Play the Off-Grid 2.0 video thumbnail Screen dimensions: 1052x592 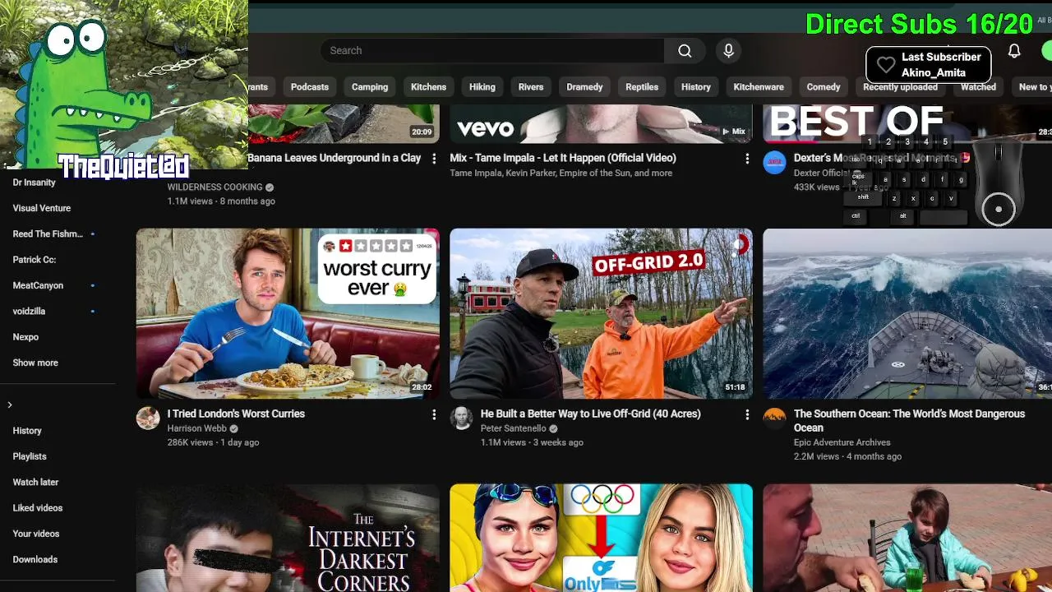601,313
